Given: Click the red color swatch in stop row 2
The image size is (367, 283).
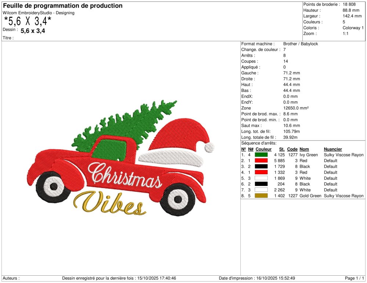Looking at the screenshot, I should pyautogui.click(x=261, y=161).
